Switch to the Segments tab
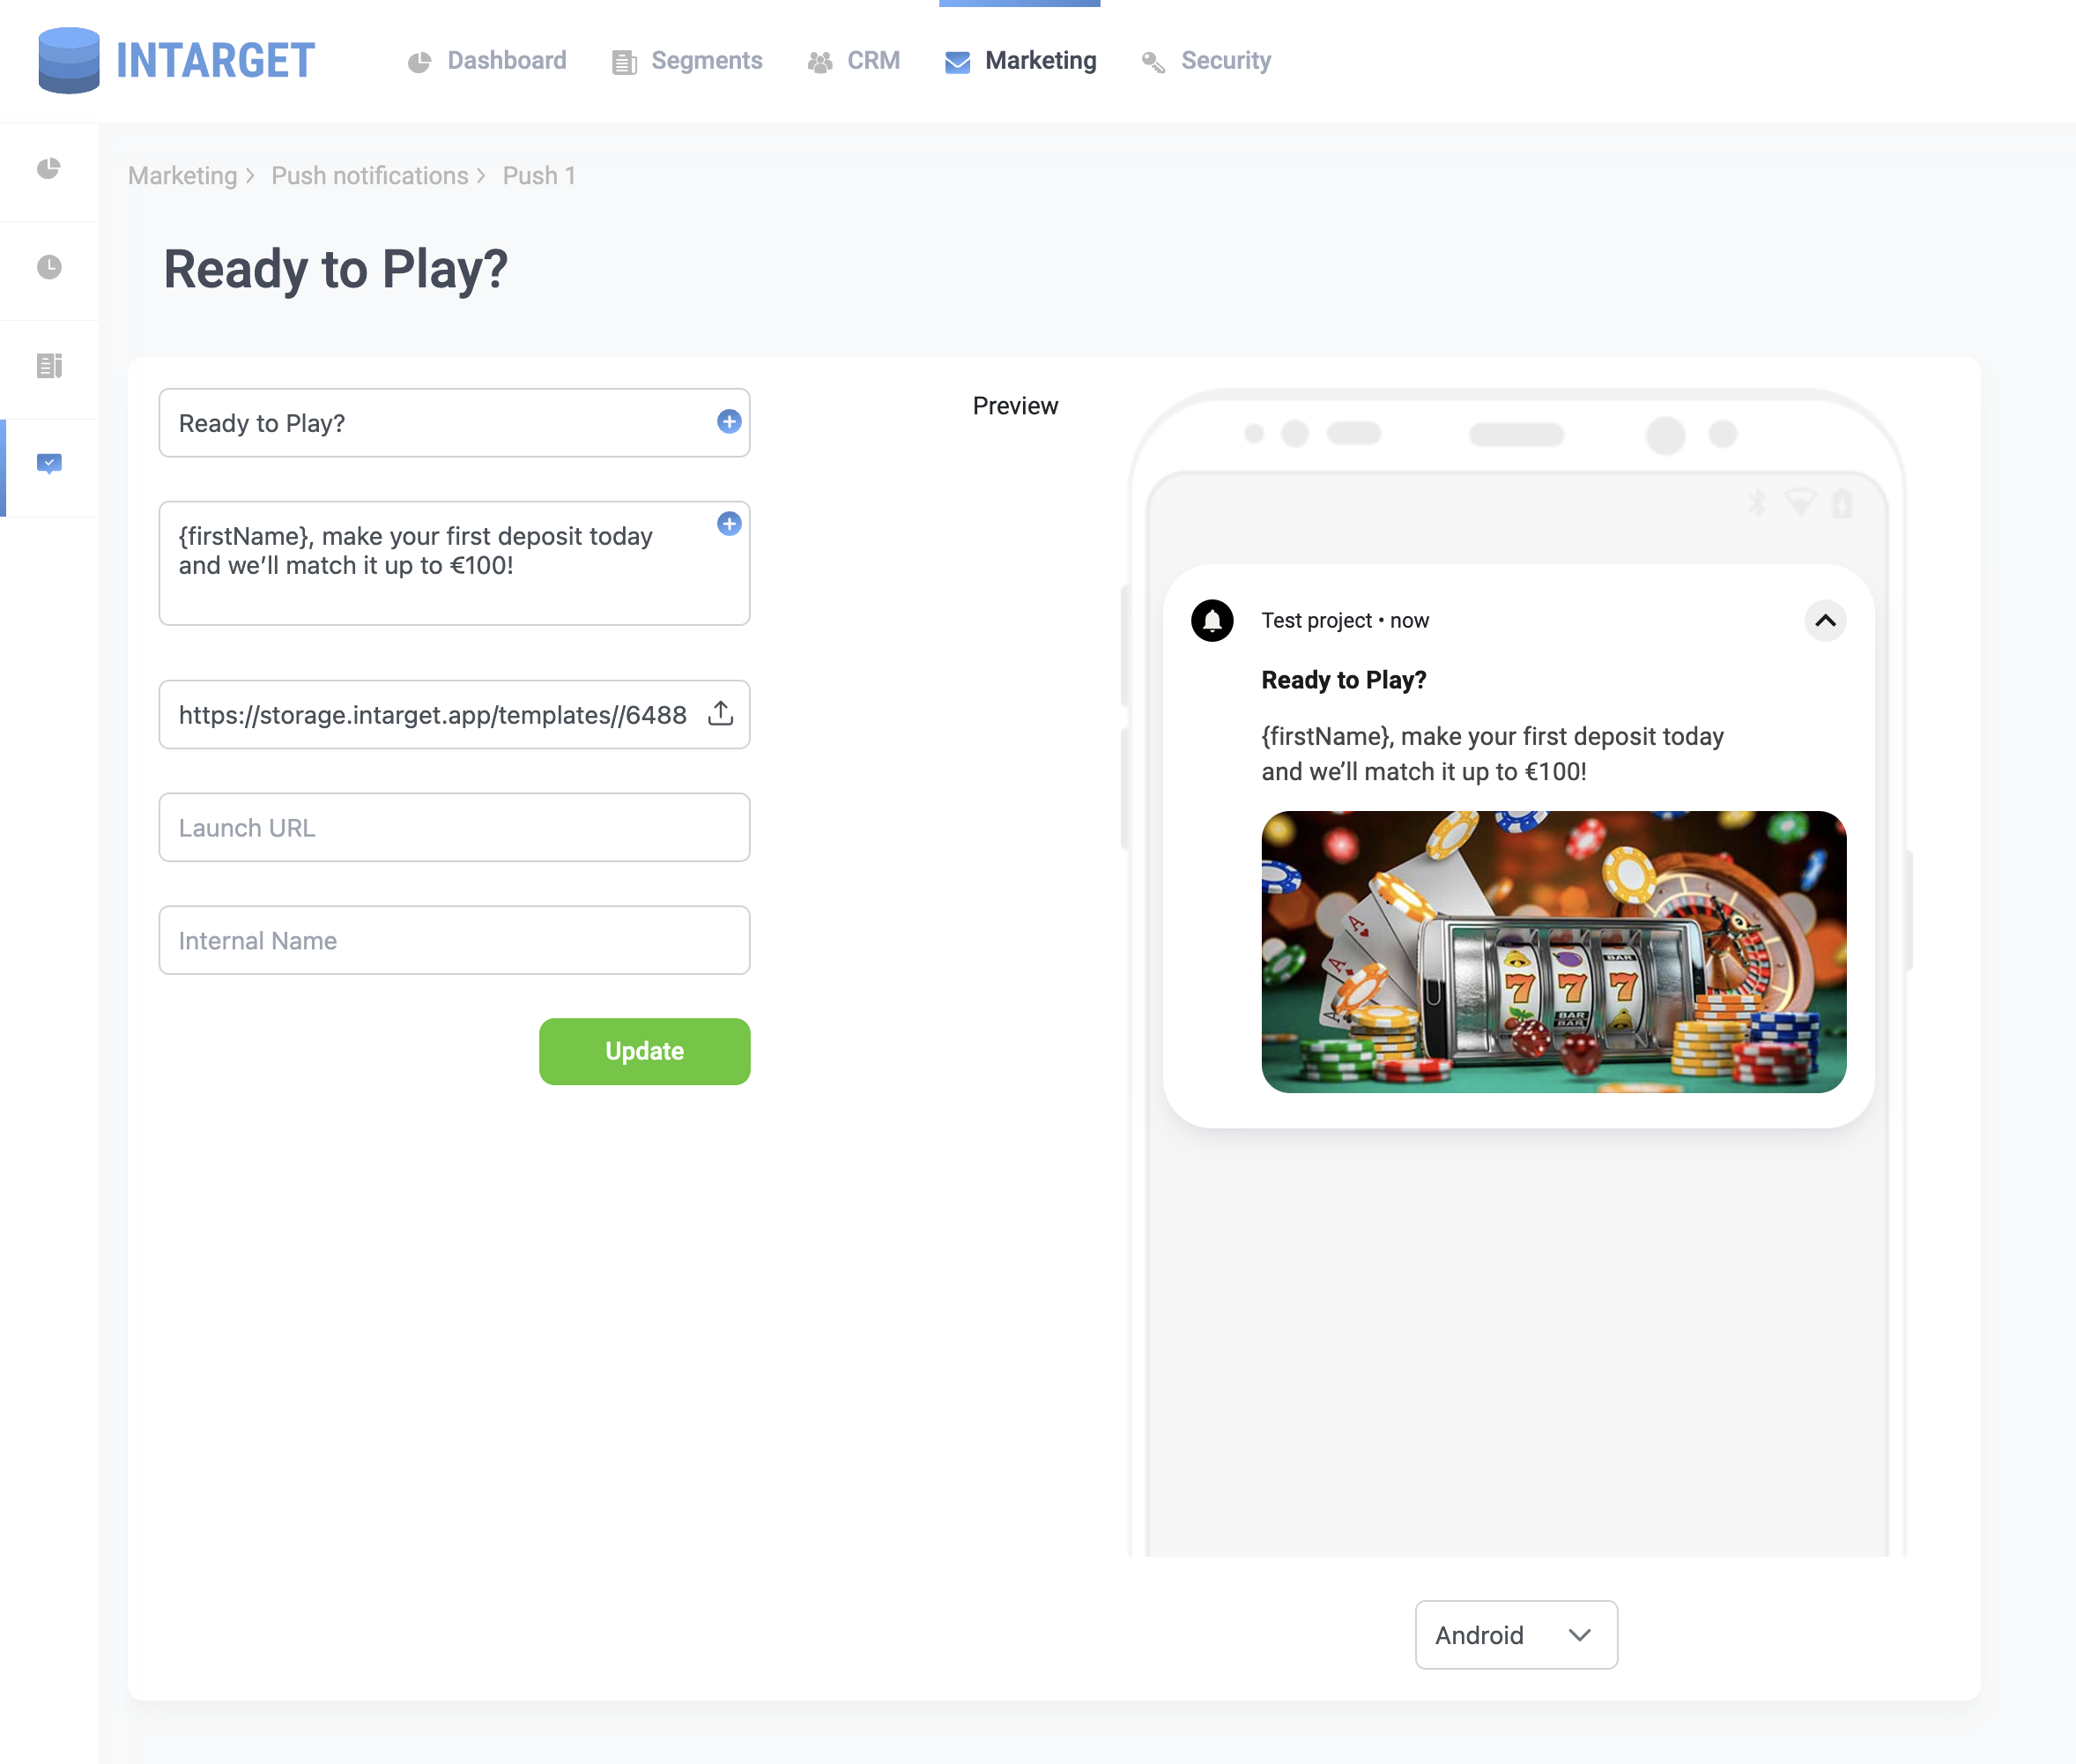Image resolution: width=2076 pixels, height=1764 pixels. tap(686, 61)
